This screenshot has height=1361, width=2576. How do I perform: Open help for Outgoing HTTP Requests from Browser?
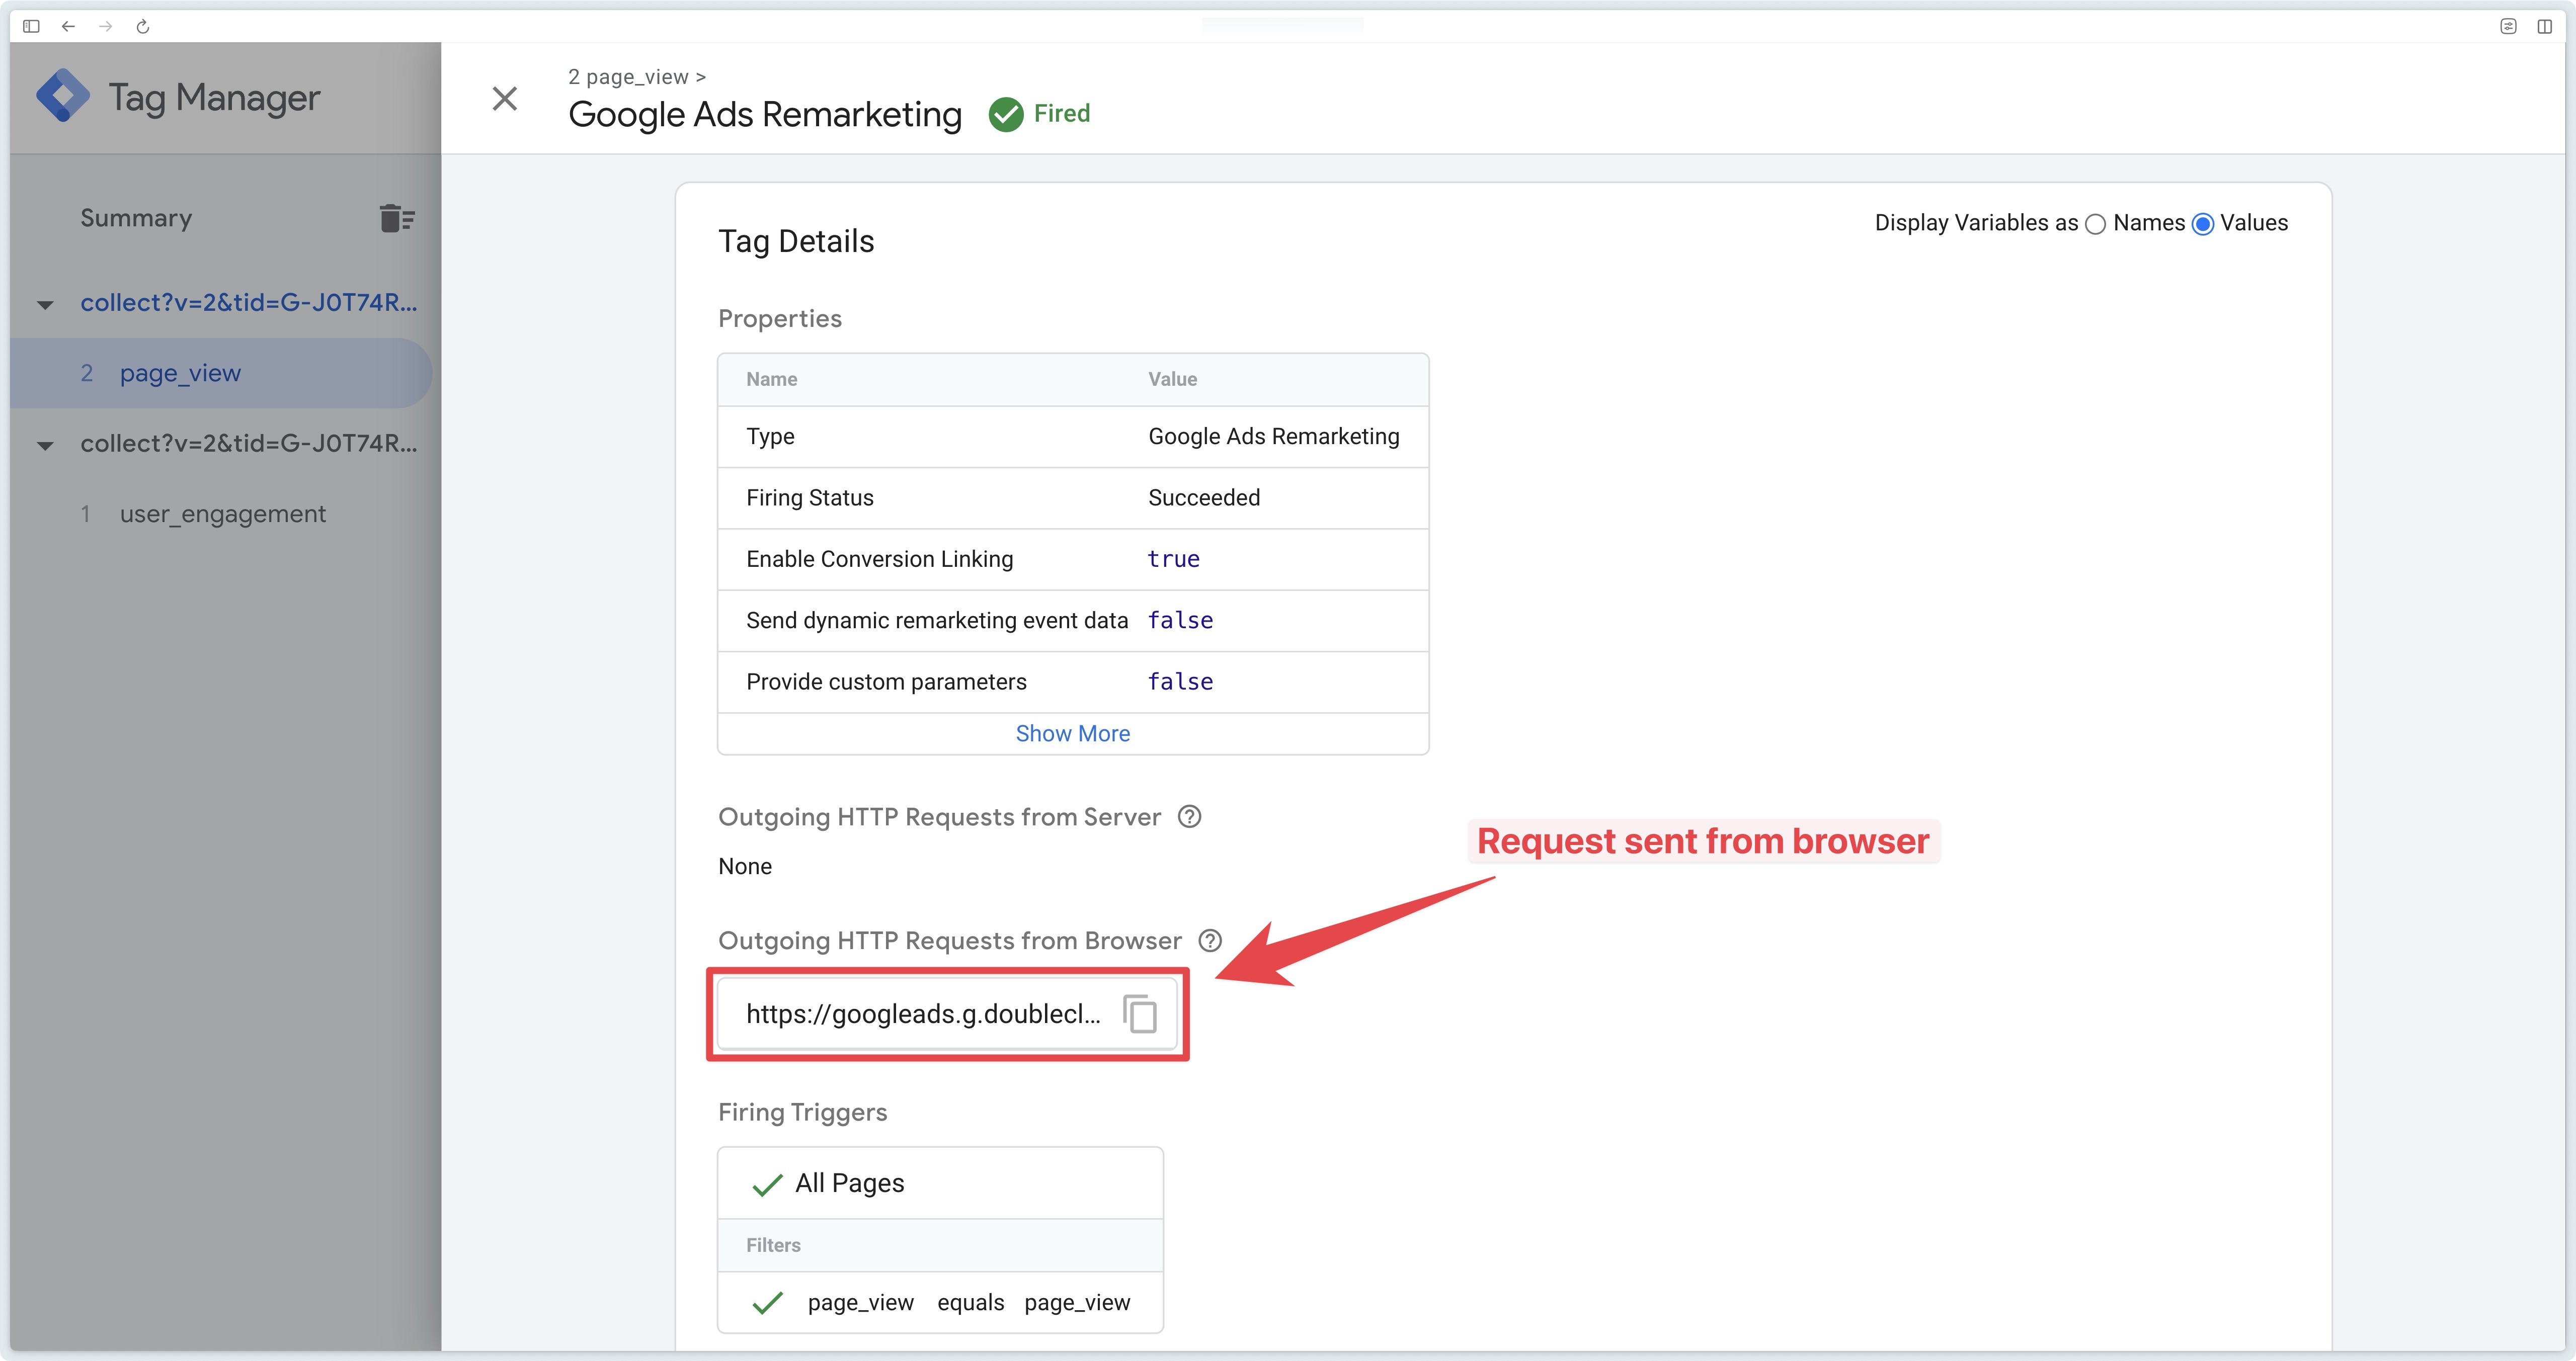[x=1210, y=941]
